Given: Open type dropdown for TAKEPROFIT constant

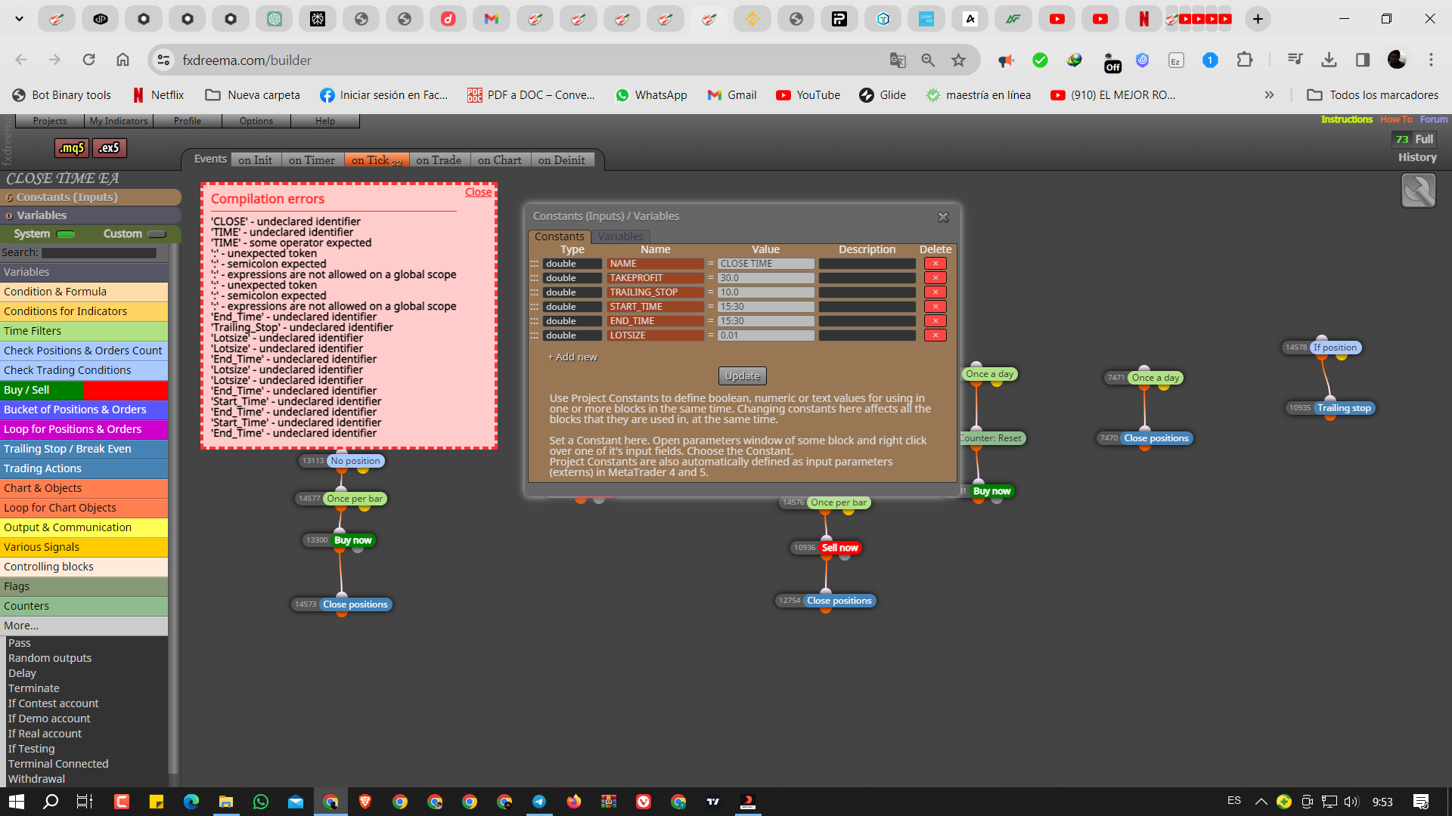Looking at the screenshot, I should pos(572,278).
